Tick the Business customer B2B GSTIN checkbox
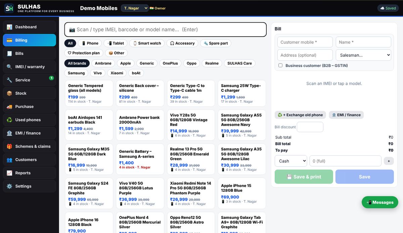The width and height of the screenshot is (403, 233). [280, 66]
